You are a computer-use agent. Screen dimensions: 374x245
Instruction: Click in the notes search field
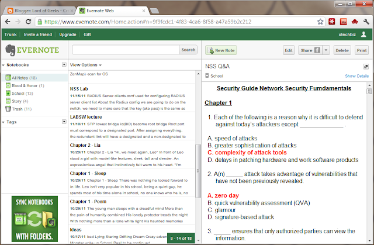[x=126, y=50]
